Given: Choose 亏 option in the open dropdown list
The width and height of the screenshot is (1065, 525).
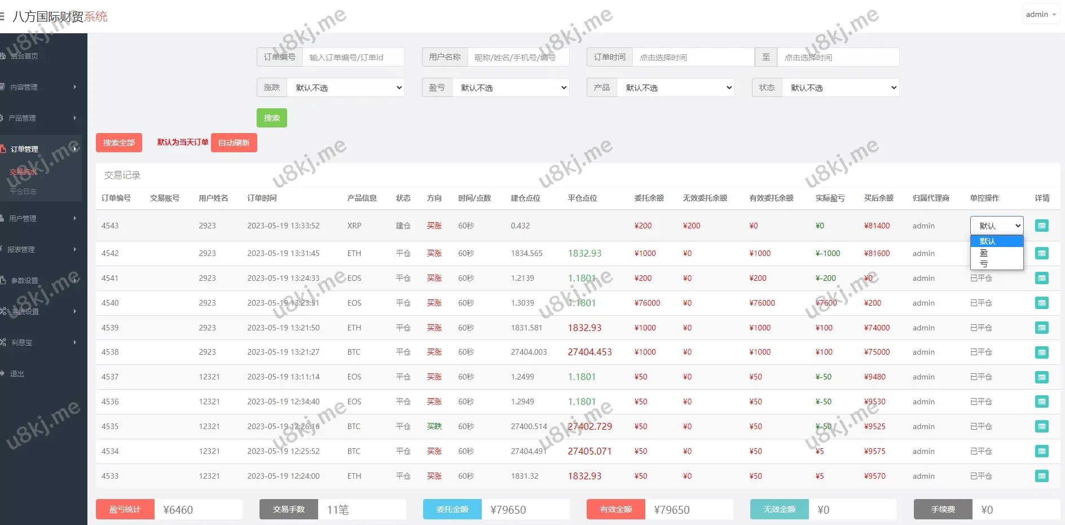Looking at the screenshot, I should (x=984, y=264).
